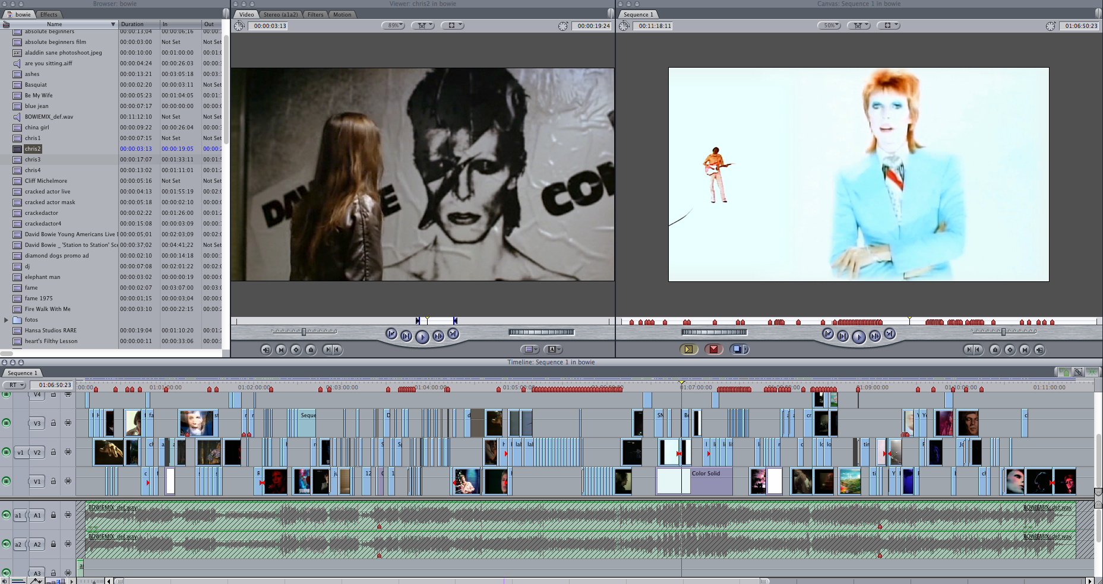
Task: Open the RT pop-up menu
Action: pos(14,385)
